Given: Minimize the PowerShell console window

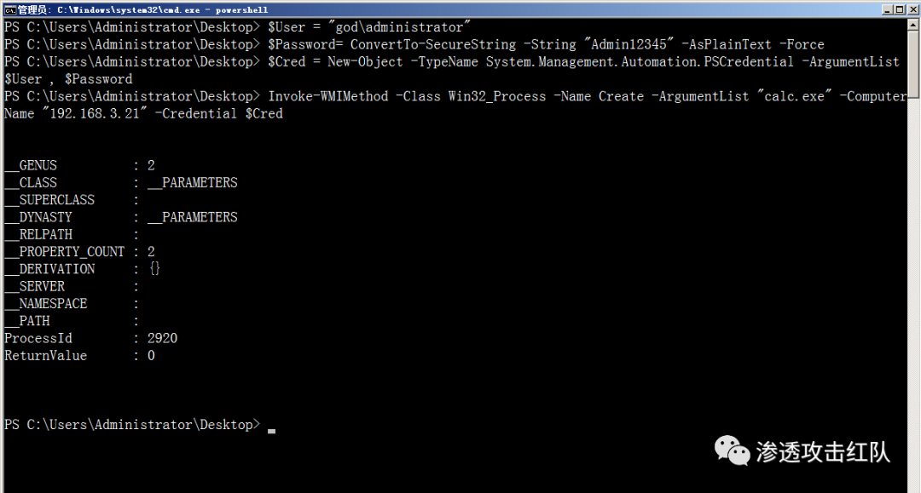Looking at the screenshot, I should pyautogui.click(x=886, y=9).
